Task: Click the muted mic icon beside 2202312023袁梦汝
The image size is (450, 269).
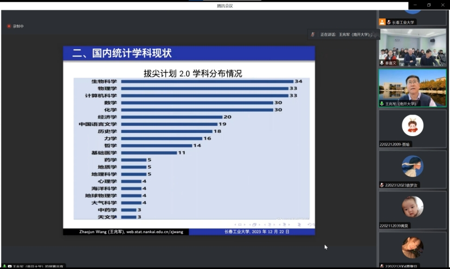Action: coord(382,185)
